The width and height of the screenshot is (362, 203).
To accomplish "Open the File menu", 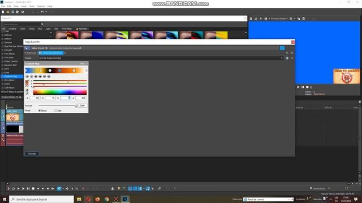I will [3, 6].
